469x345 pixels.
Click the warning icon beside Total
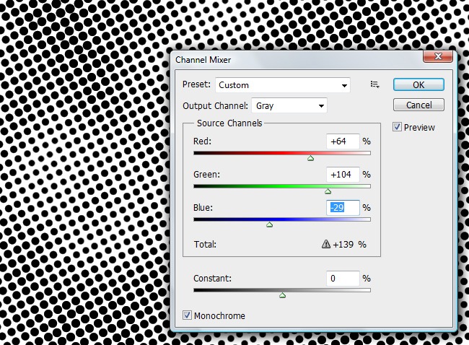click(x=326, y=244)
